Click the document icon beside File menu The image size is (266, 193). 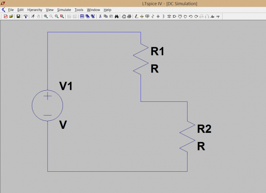coord(4,10)
